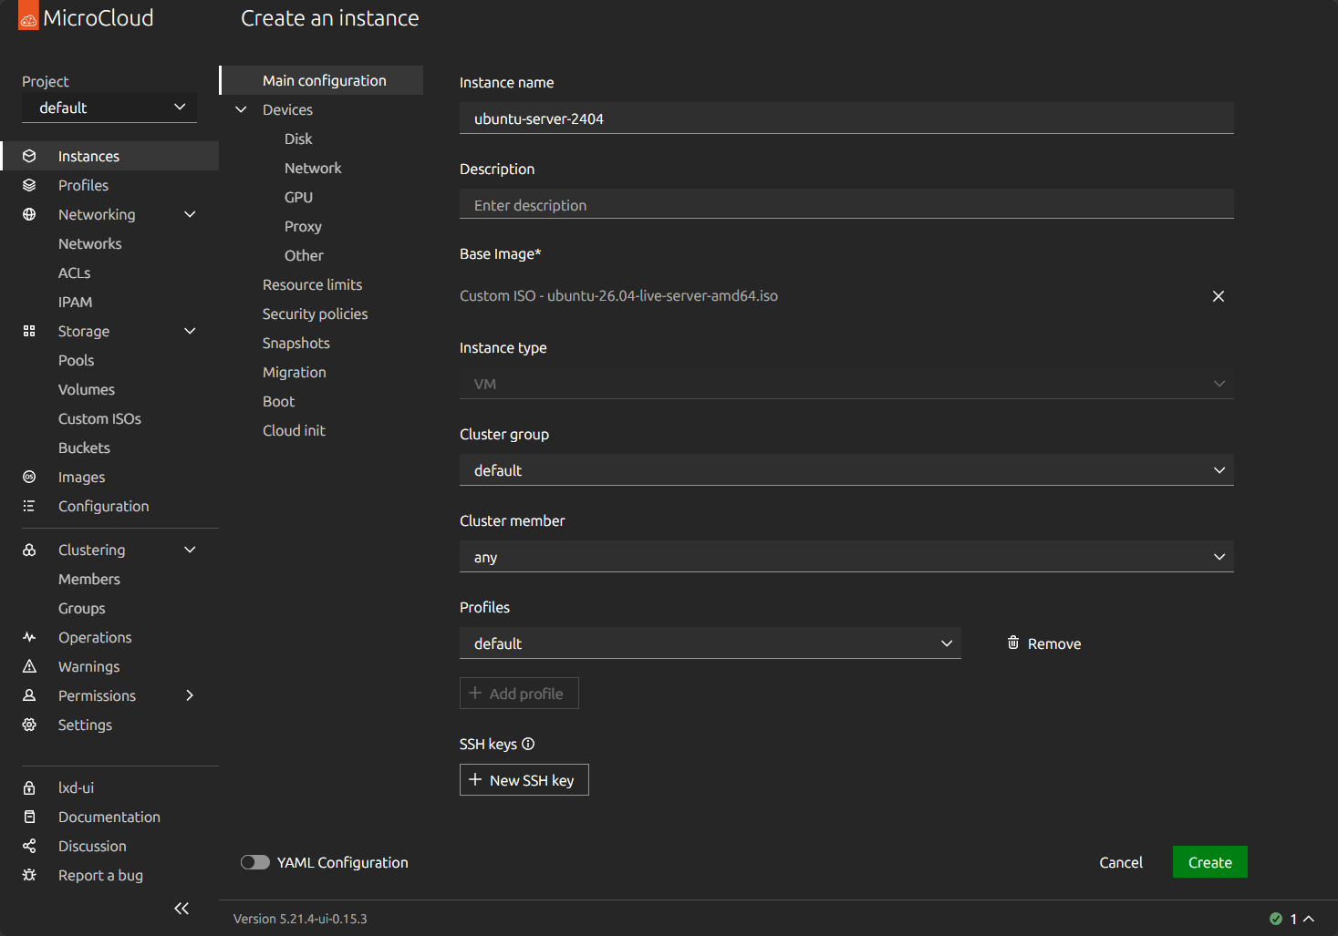Open the Proxy devices section

pos(303,226)
